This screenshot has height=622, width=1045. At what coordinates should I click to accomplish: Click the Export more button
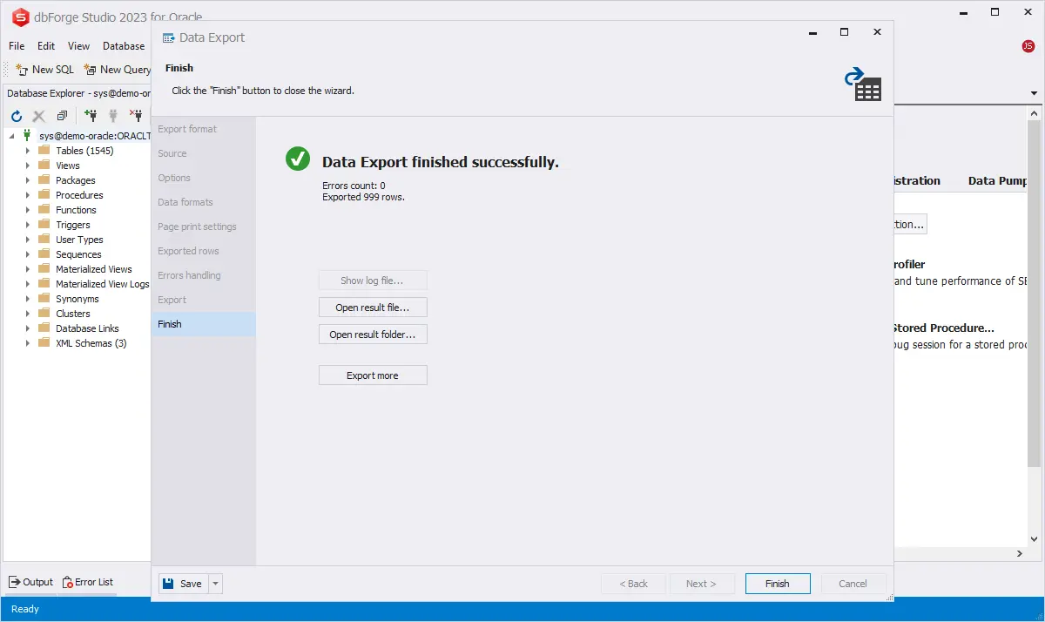373,375
